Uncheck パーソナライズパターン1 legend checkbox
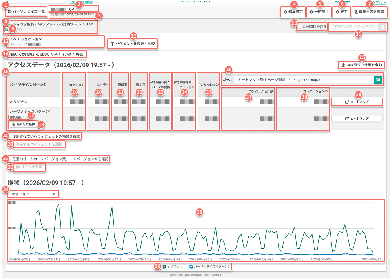The image size is (390, 278). (x=191, y=267)
